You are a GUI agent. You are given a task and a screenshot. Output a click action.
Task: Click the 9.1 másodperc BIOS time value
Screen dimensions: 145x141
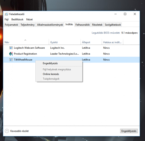130,33
